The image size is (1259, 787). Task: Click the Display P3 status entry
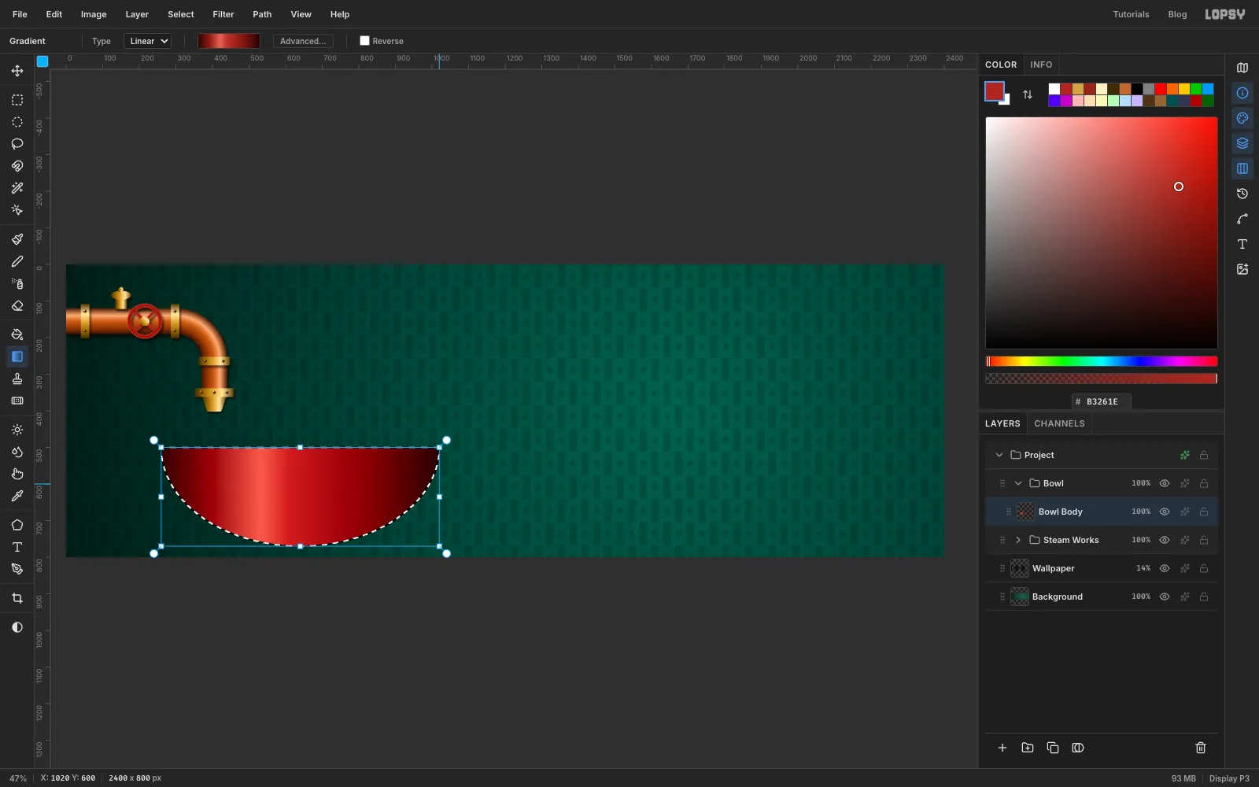click(x=1229, y=778)
